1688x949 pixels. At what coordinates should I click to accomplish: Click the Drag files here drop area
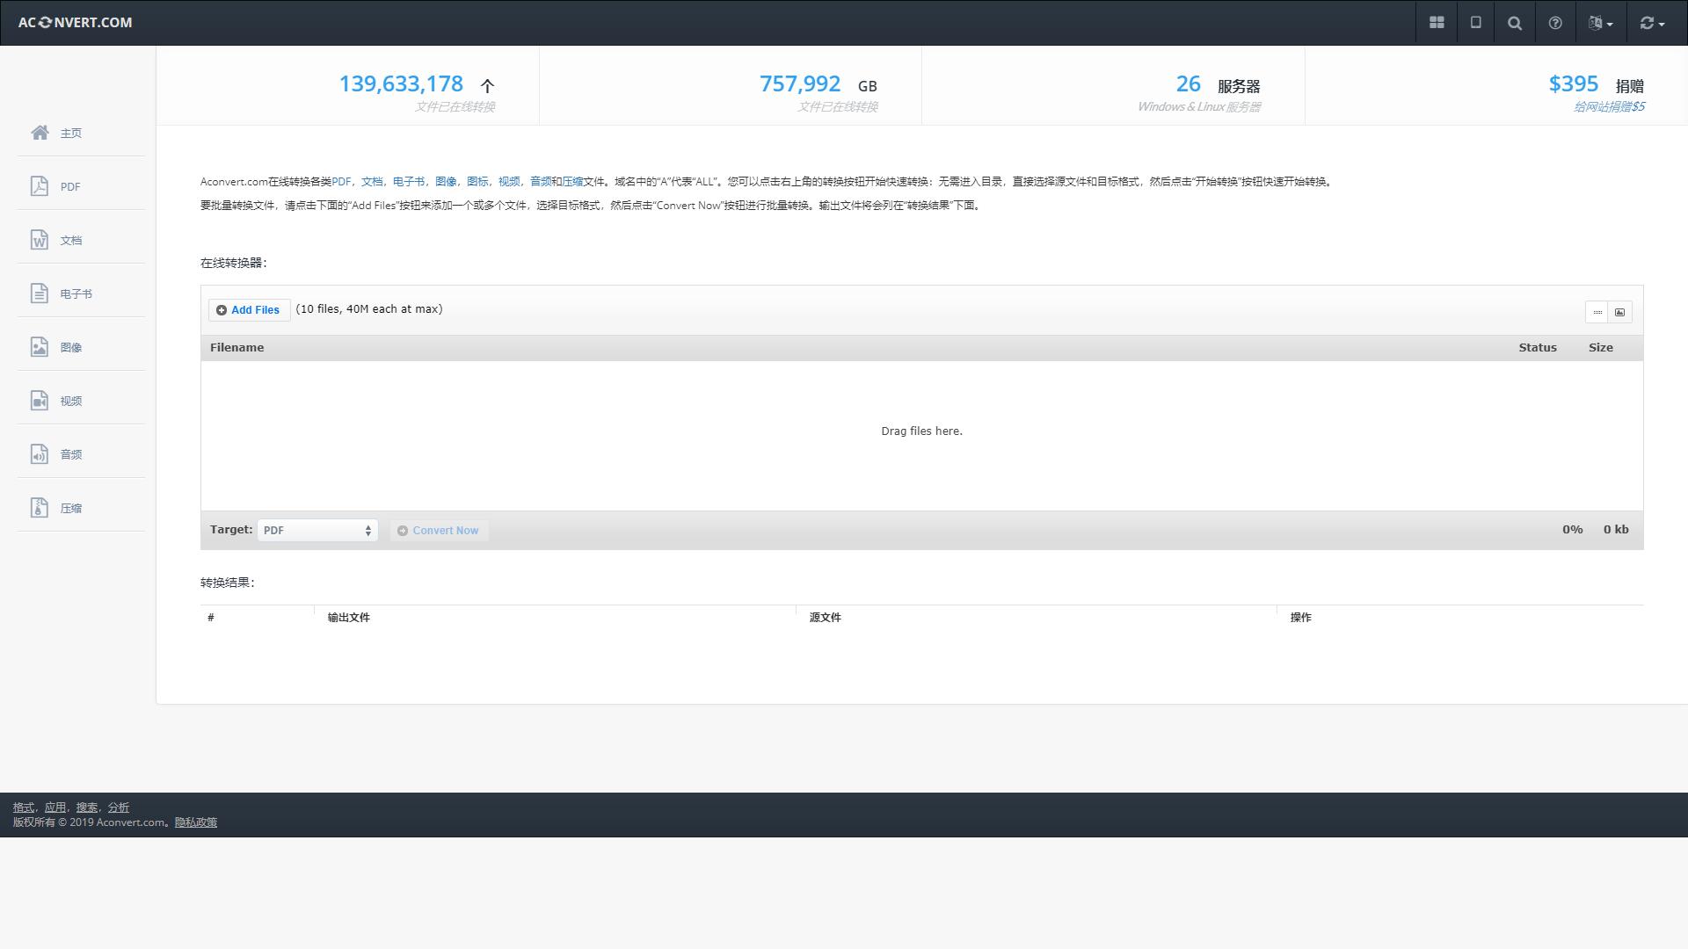pos(921,431)
